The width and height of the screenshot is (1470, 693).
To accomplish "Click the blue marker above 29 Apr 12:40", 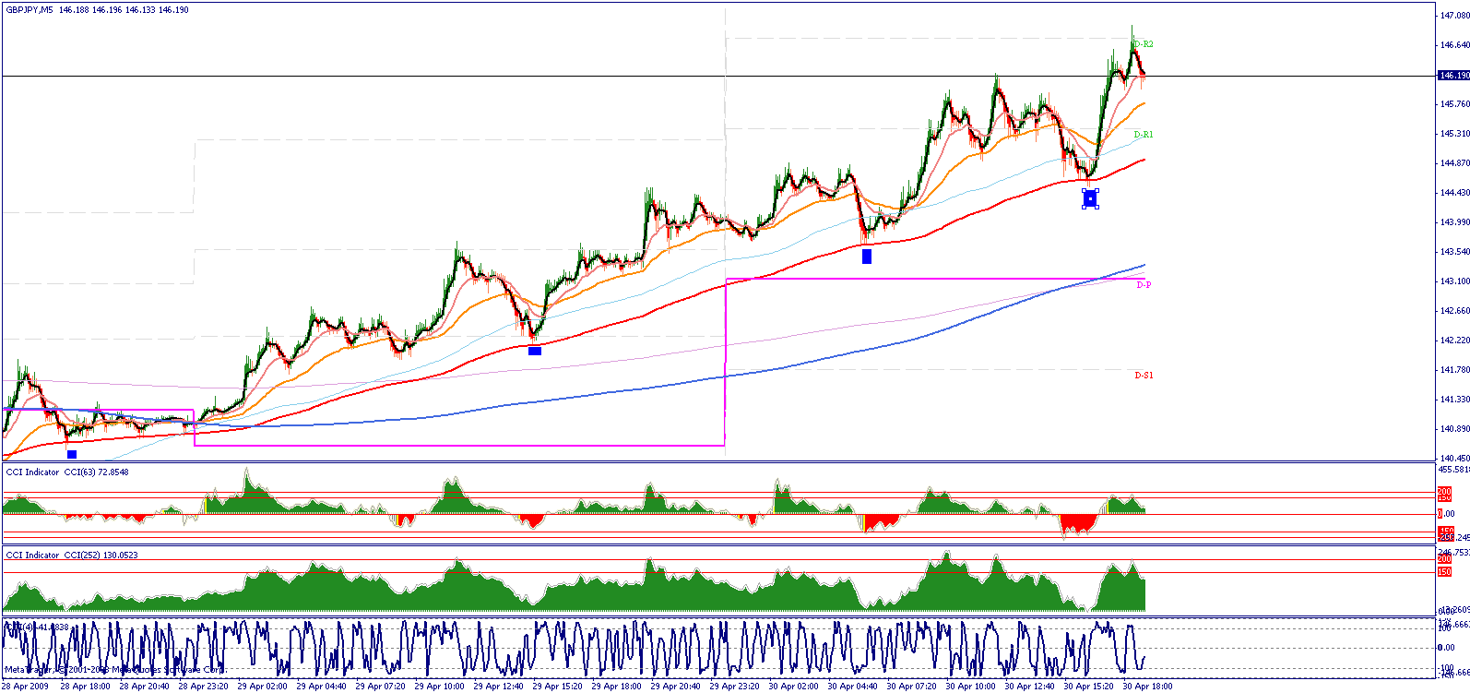I will coord(535,351).
